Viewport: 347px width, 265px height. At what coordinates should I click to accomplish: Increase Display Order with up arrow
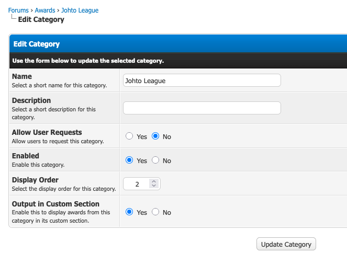(x=153, y=181)
